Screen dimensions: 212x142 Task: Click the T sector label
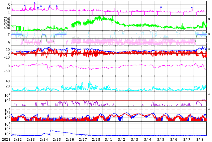9,34
